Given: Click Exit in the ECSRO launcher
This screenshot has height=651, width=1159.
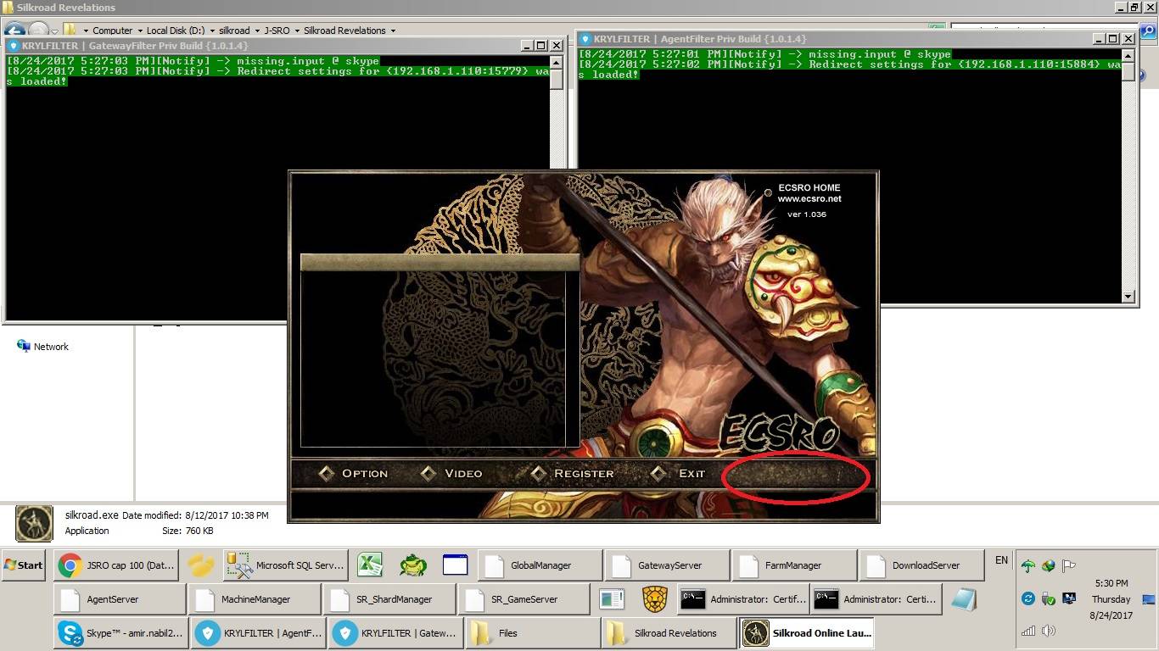Looking at the screenshot, I should [x=679, y=474].
